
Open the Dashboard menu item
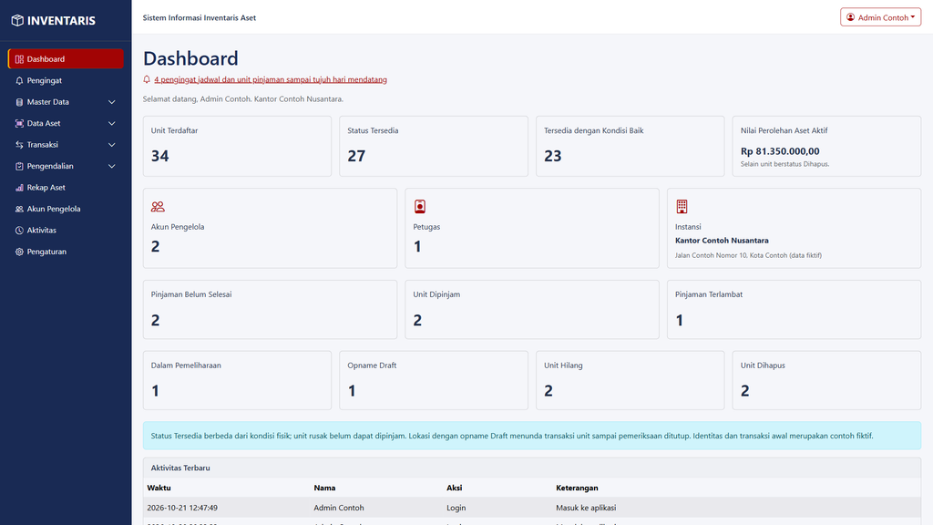tap(66, 59)
